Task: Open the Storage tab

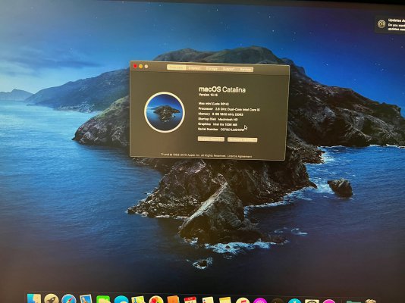Action: [212, 69]
